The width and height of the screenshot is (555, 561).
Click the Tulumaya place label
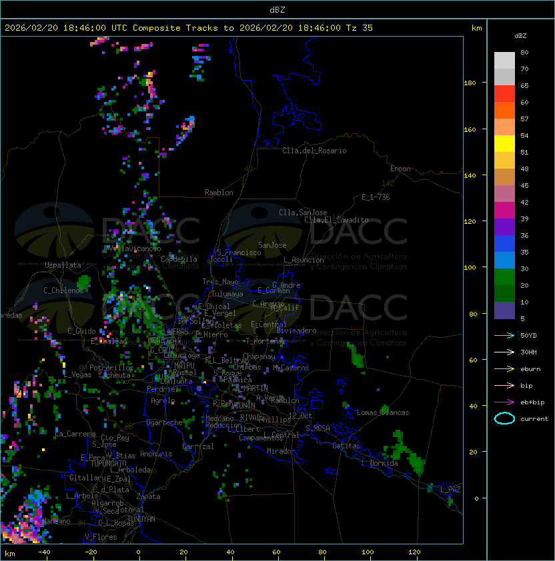tap(227, 294)
